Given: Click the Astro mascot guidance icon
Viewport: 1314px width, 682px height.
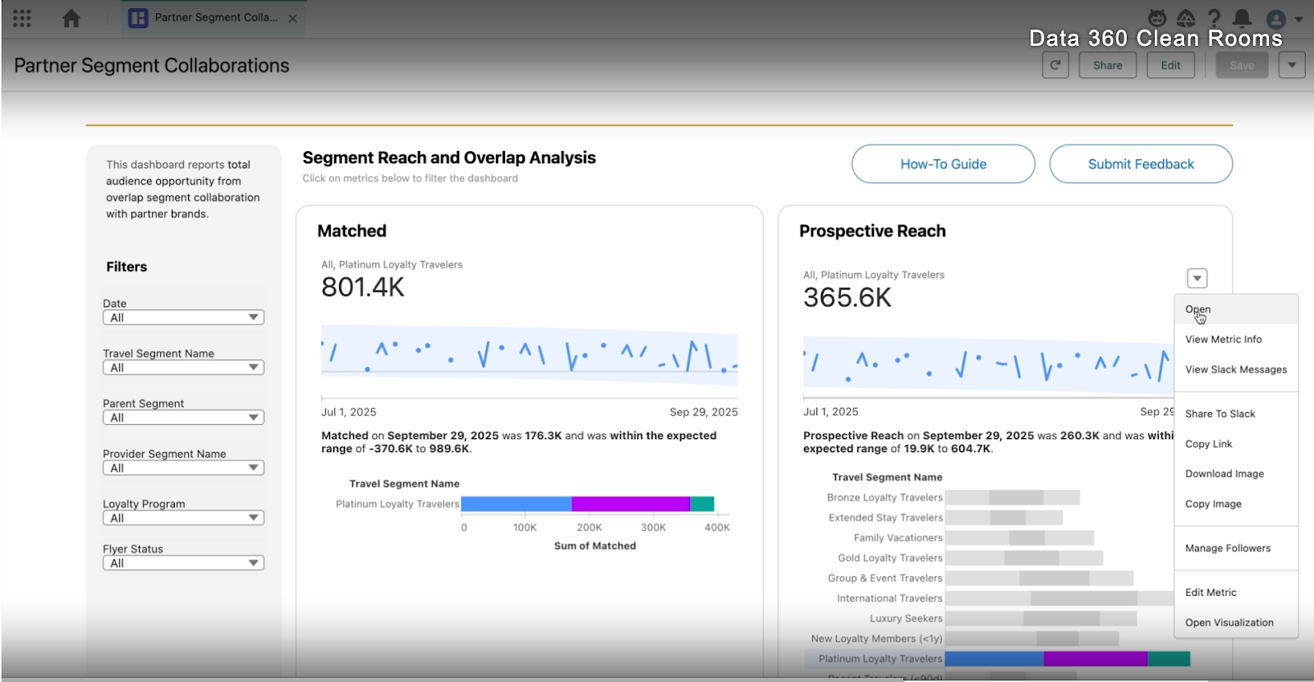Looking at the screenshot, I should click(x=1157, y=18).
